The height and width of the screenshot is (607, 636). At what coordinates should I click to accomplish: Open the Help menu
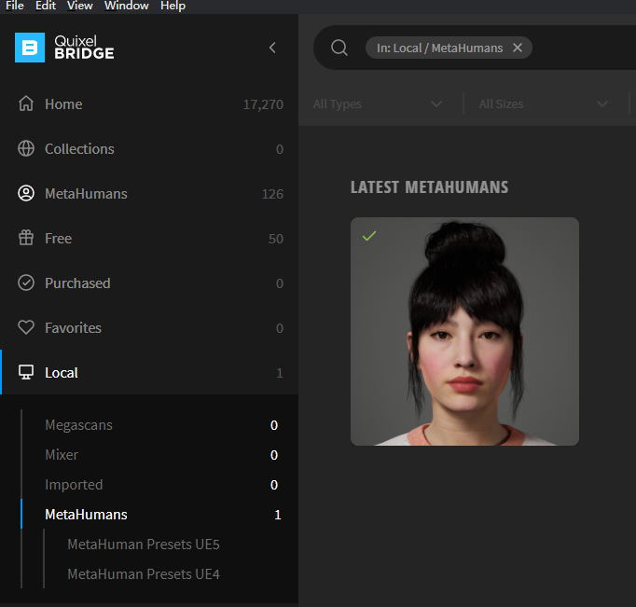coord(173,6)
